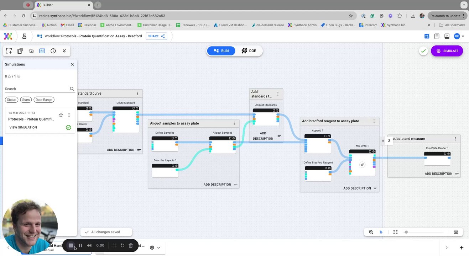Open the Status filter chip
This screenshot has height=256, width=469.
[11, 100]
